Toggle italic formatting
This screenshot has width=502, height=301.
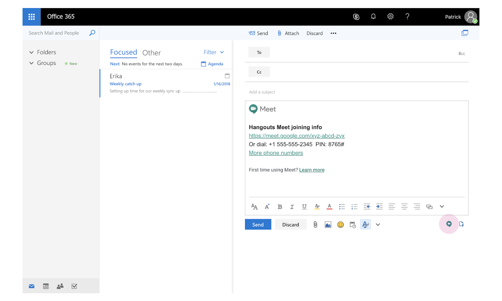coord(292,207)
